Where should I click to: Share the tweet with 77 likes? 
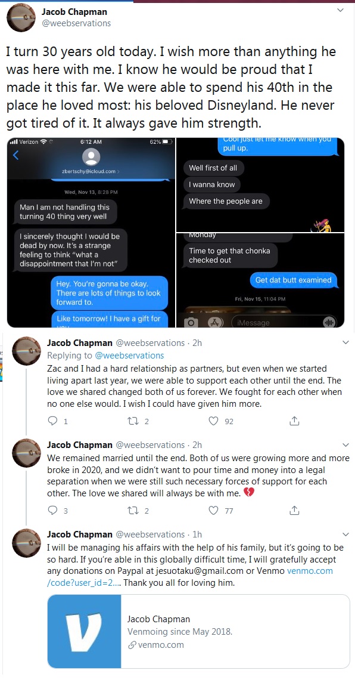tap(294, 511)
